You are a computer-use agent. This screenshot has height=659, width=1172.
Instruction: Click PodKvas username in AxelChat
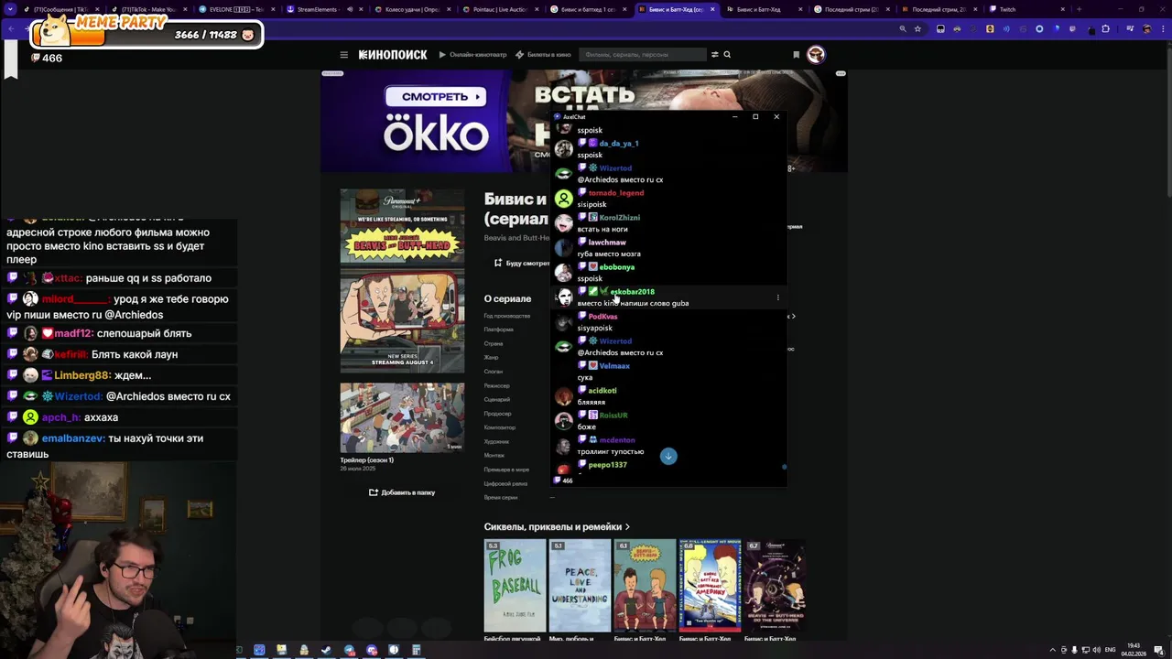pyautogui.click(x=602, y=317)
